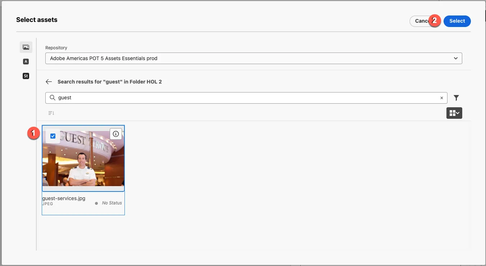Click the search results heading for Folder HOL 2

click(x=110, y=82)
